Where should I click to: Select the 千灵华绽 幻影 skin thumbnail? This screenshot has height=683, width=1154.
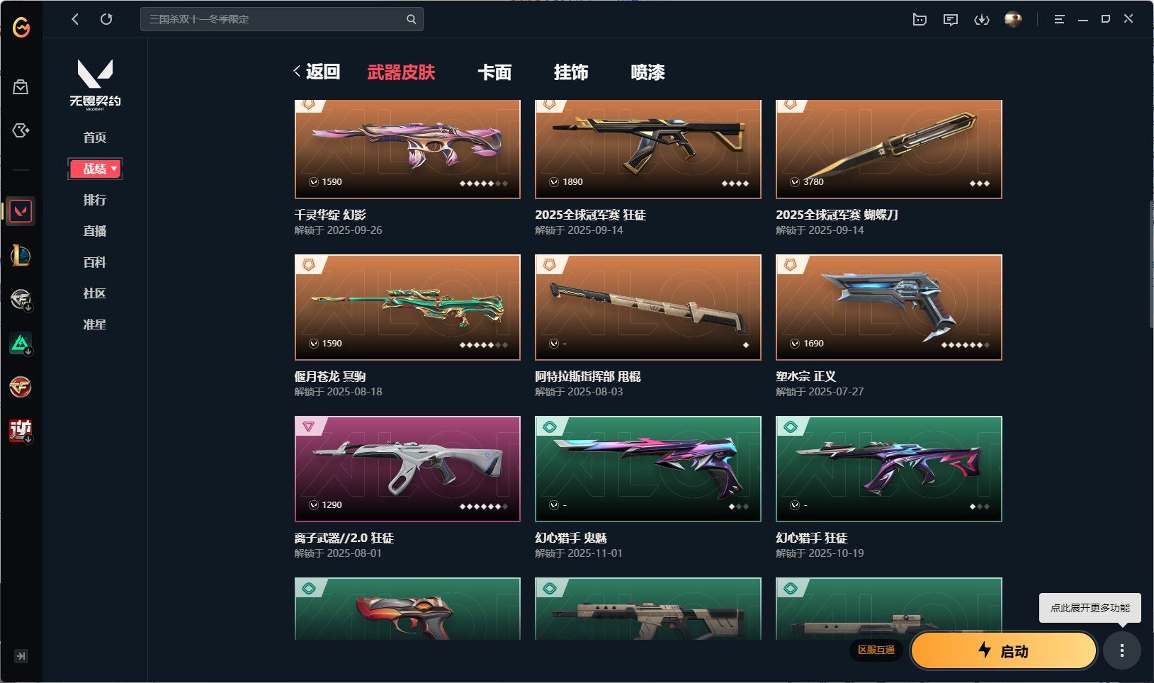[x=407, y=149]
